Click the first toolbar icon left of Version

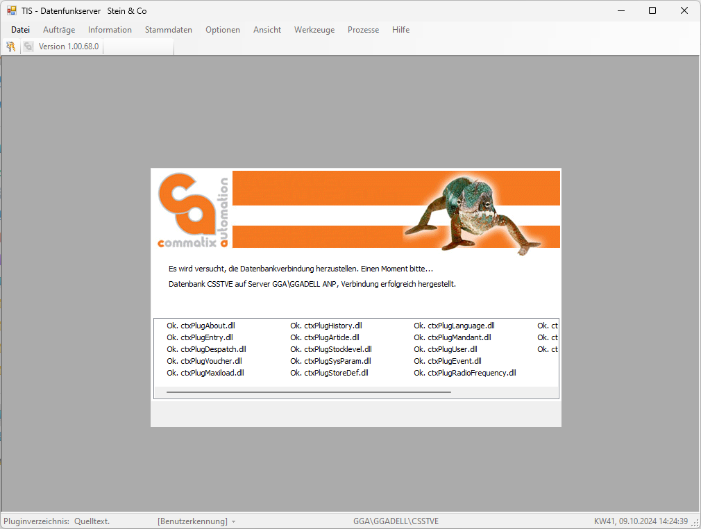(10, 47)
